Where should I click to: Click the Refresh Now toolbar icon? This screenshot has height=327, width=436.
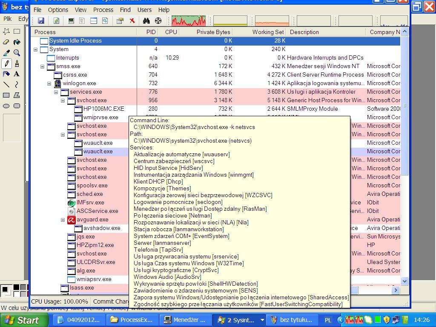(x=56, y=20)
